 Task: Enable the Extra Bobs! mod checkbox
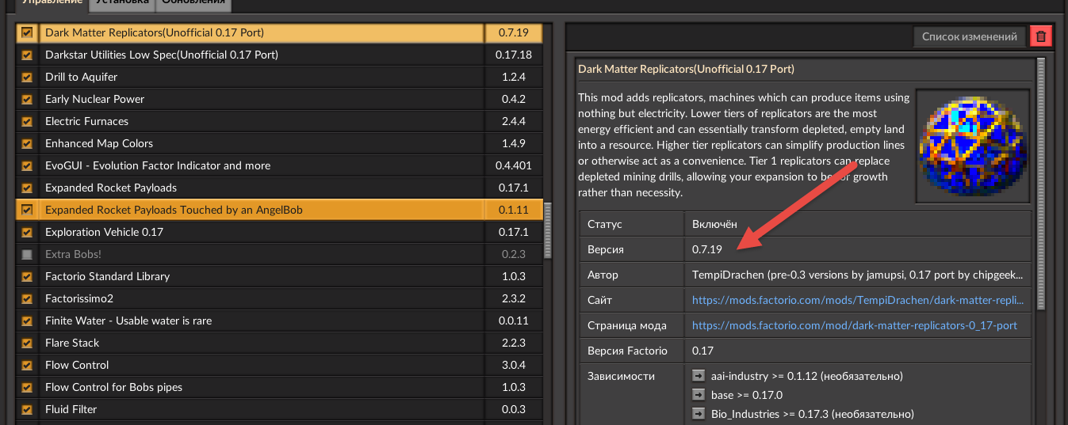(x=28, y=255)
